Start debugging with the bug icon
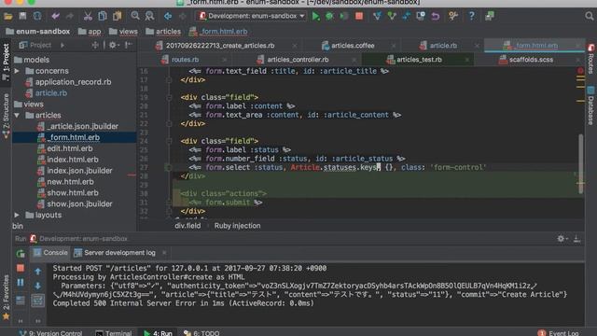 329,16
